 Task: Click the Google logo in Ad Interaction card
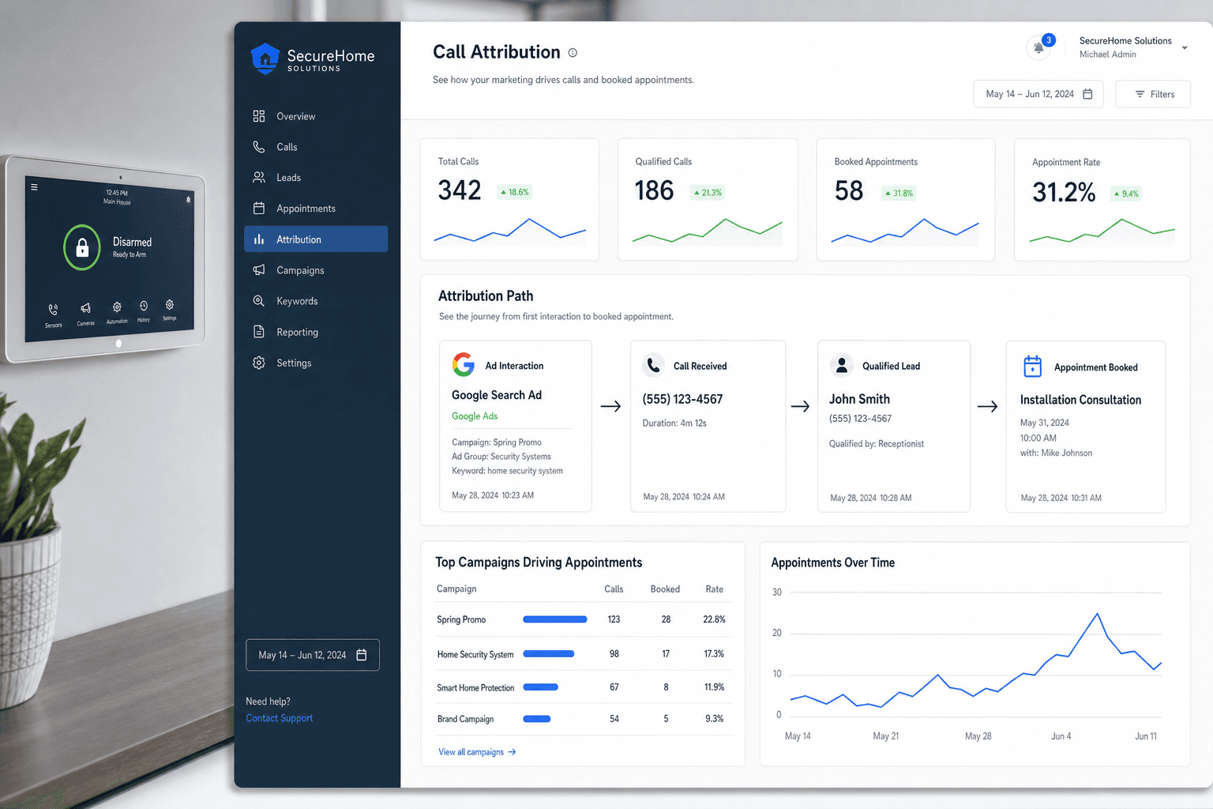point(464,364)
